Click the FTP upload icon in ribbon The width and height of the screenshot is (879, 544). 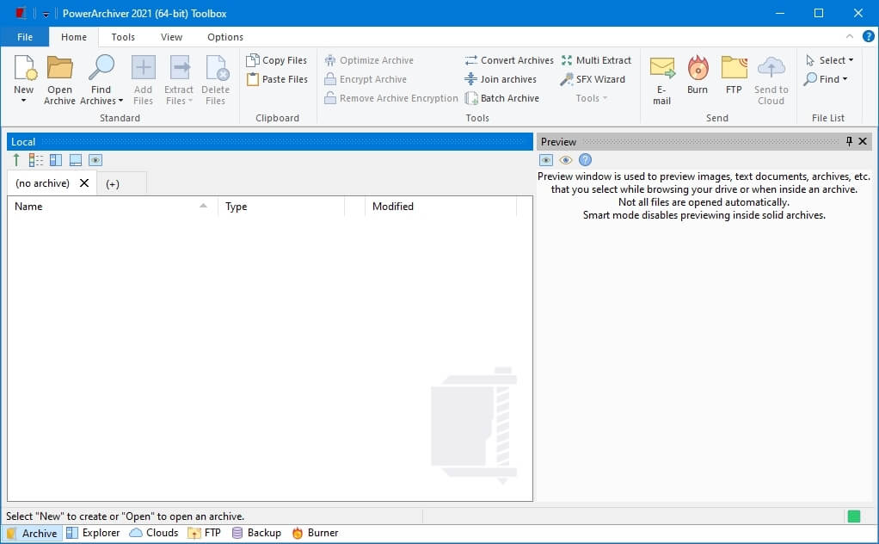point(734,69)
